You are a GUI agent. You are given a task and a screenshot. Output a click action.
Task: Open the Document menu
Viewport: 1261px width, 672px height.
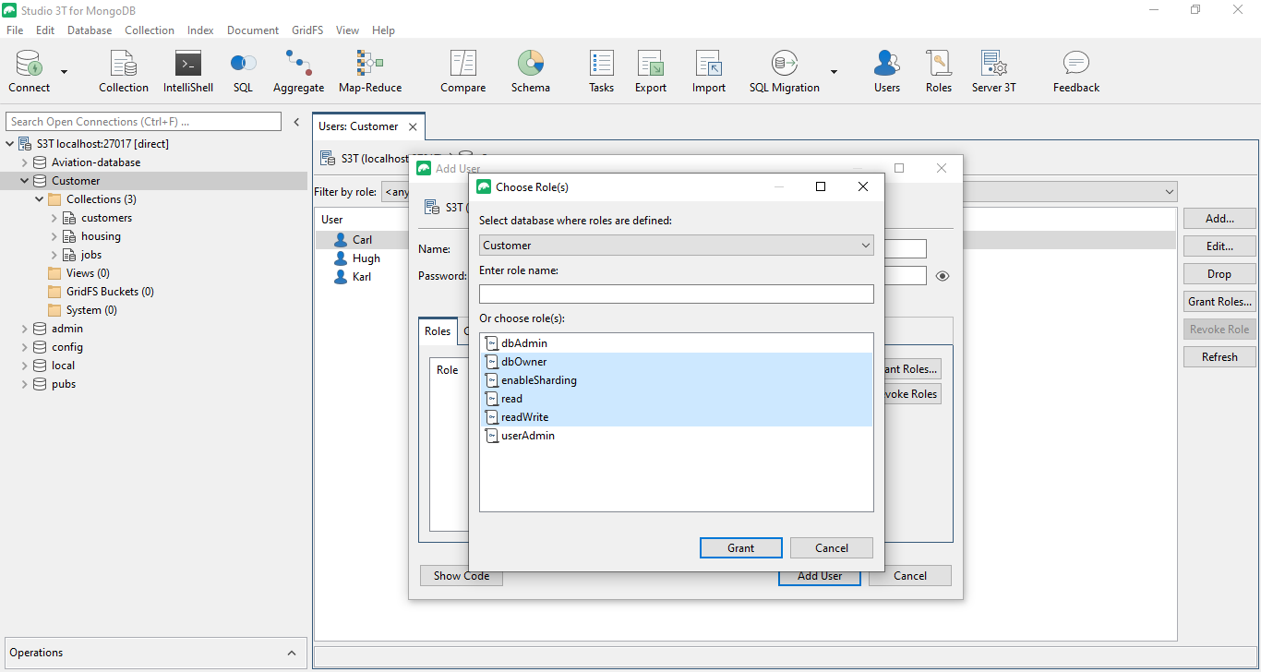point(253,30)
